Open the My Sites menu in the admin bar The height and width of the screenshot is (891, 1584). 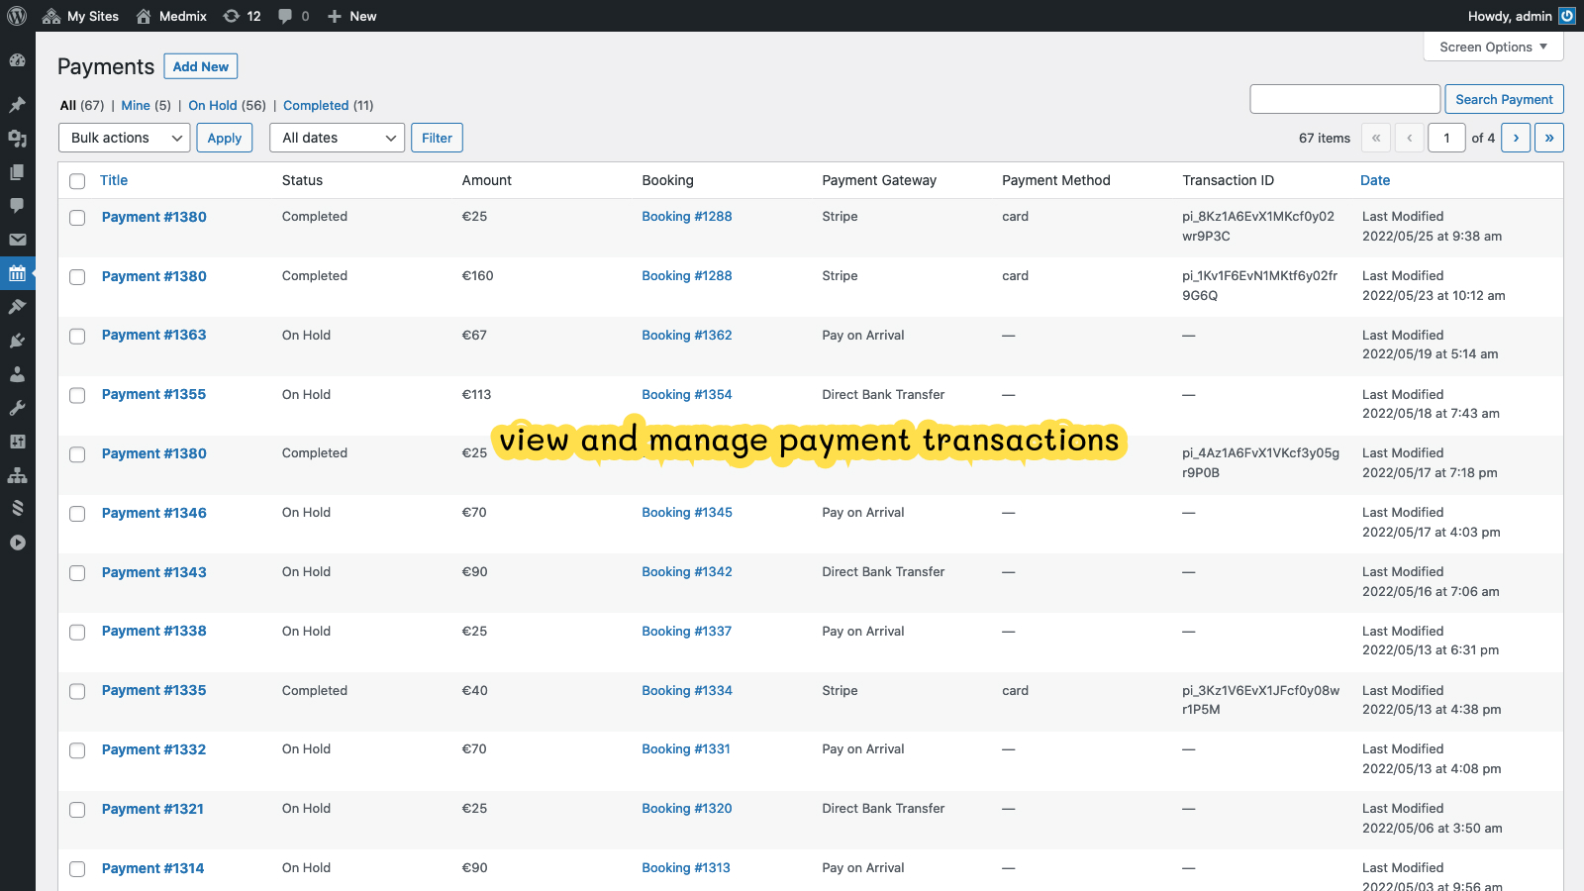coord(81,16)
